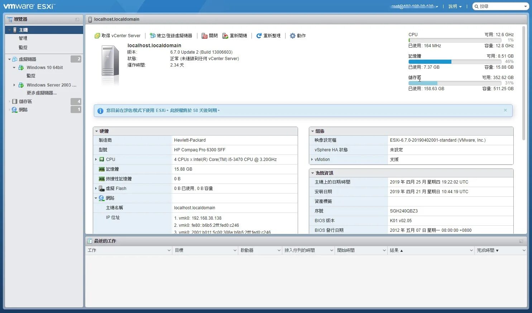The width and height of the screenshot is (532, 313).
Task: Click the search input field
Action: coord(501,6)
